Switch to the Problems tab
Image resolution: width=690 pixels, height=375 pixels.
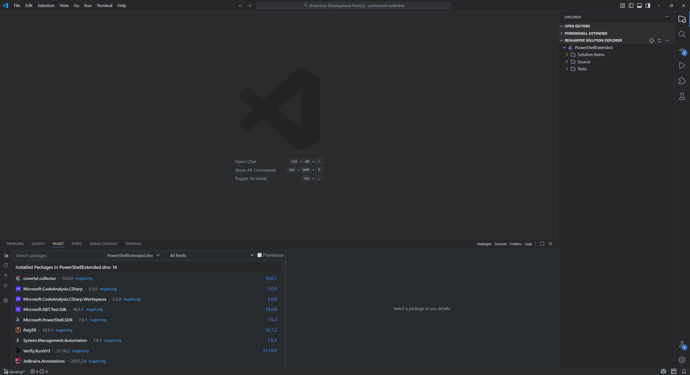tap(15, 244)
